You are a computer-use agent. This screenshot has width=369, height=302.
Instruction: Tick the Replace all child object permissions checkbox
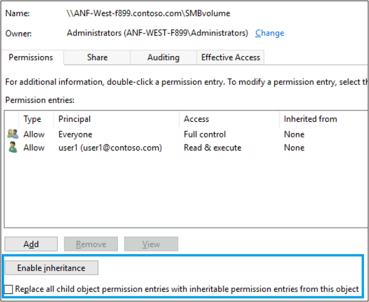point(8,289)
